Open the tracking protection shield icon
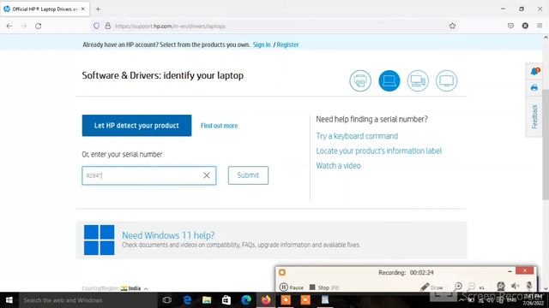Viewport: 549px width, 308px height. pyautogui.click(x=96, y=26)
